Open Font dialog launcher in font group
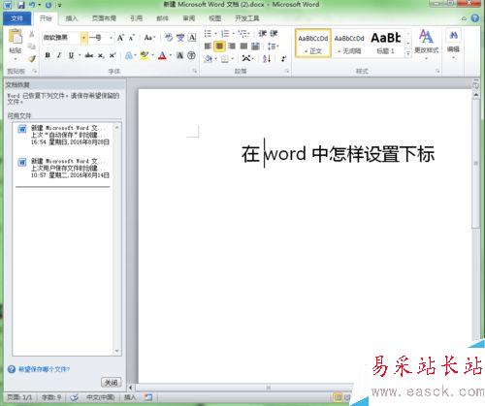The image size is (485, 406). point(195,71)
